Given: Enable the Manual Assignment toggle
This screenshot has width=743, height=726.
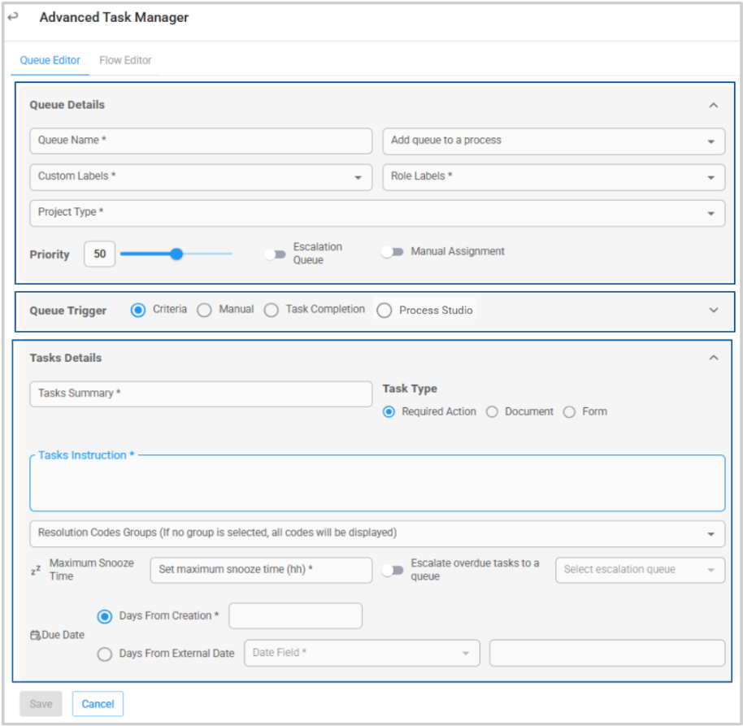Looking at the screenshot, I should [x=393, y=252].
